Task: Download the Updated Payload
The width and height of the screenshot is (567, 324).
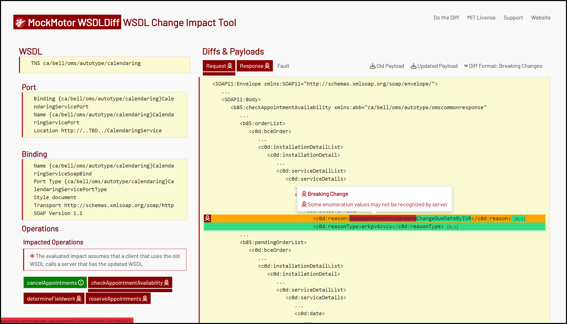Action: pos(434,66)
